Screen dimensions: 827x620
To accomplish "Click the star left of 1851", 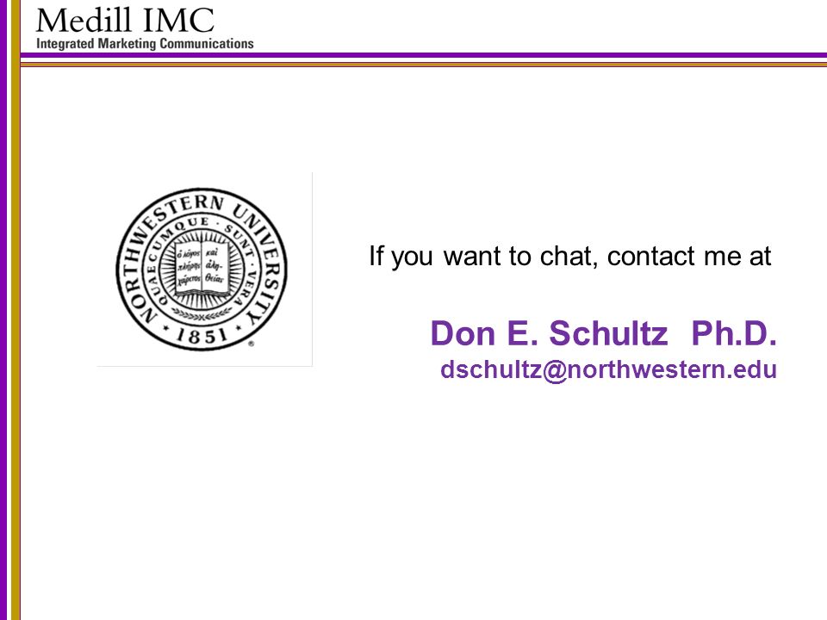I will pos(165,329).
